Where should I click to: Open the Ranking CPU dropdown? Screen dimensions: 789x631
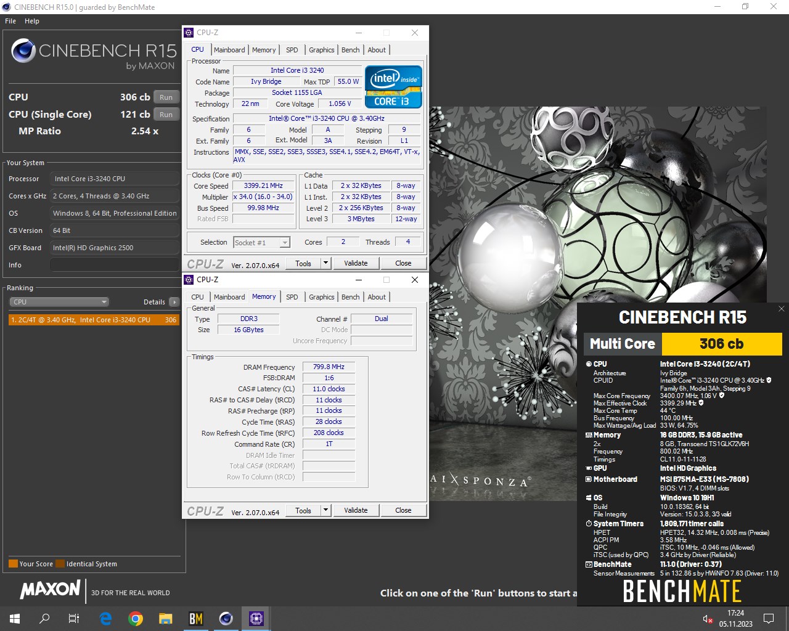coord(59,302)
